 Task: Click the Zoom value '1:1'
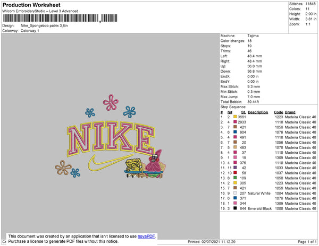[308, 24]
